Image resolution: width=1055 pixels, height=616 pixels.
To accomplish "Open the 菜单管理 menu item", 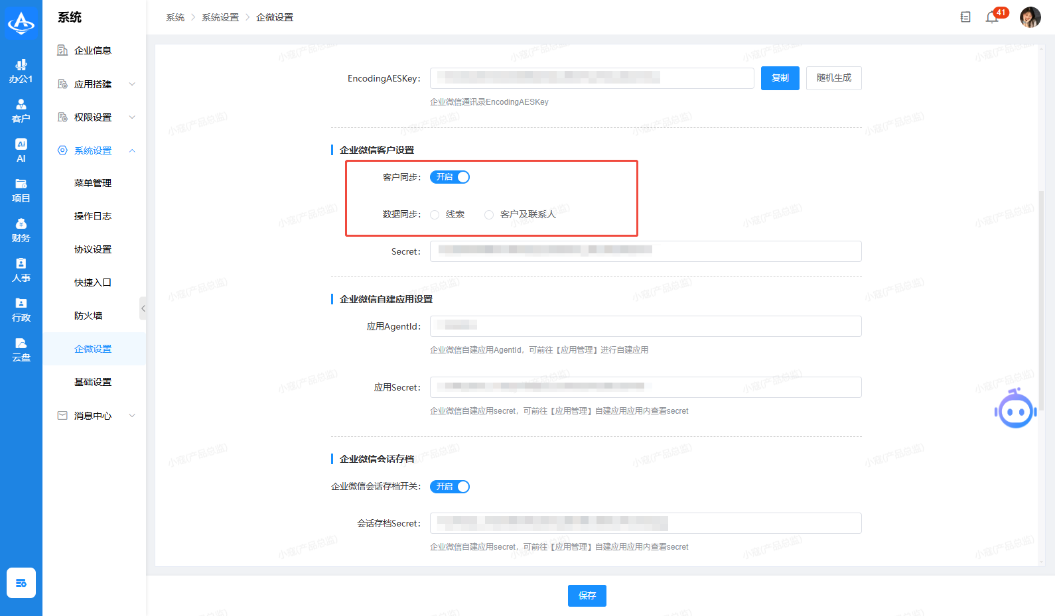I will (94, 183).
